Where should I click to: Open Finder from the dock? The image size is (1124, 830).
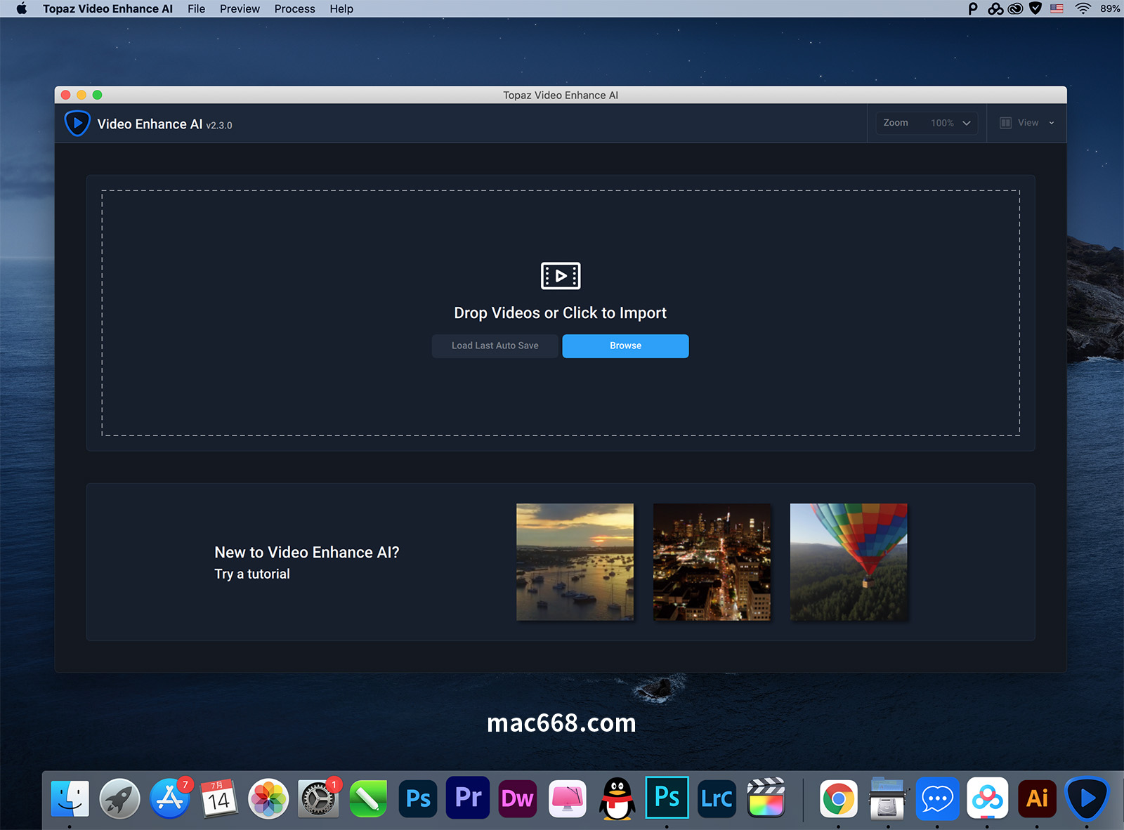[x=70, y=798]
